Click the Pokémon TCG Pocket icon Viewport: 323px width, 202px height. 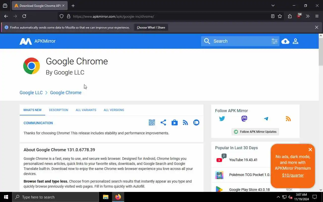[219, 175]
